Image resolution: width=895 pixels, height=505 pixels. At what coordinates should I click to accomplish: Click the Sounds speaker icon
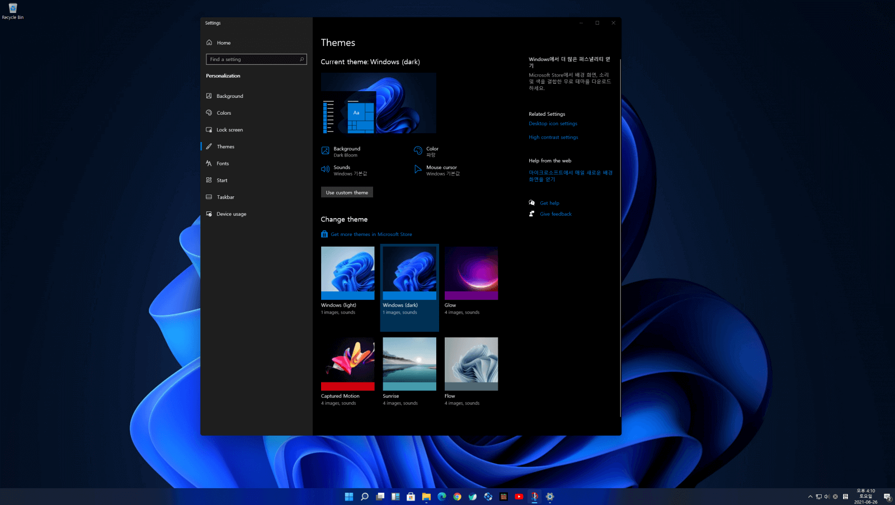326,169
